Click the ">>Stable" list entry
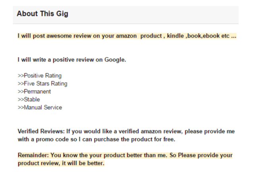Viewport: 270px width, 178px height. (29, 99)
